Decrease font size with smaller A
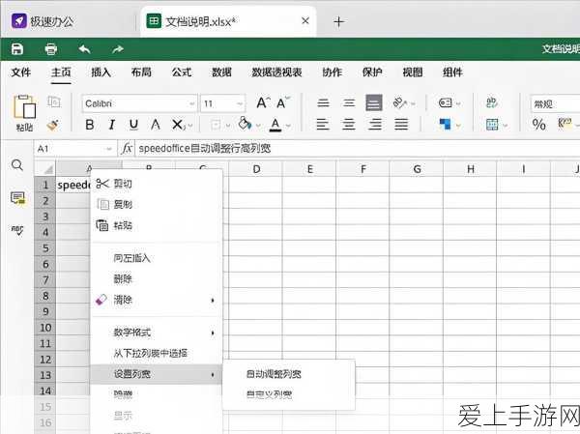 (283, 102)
